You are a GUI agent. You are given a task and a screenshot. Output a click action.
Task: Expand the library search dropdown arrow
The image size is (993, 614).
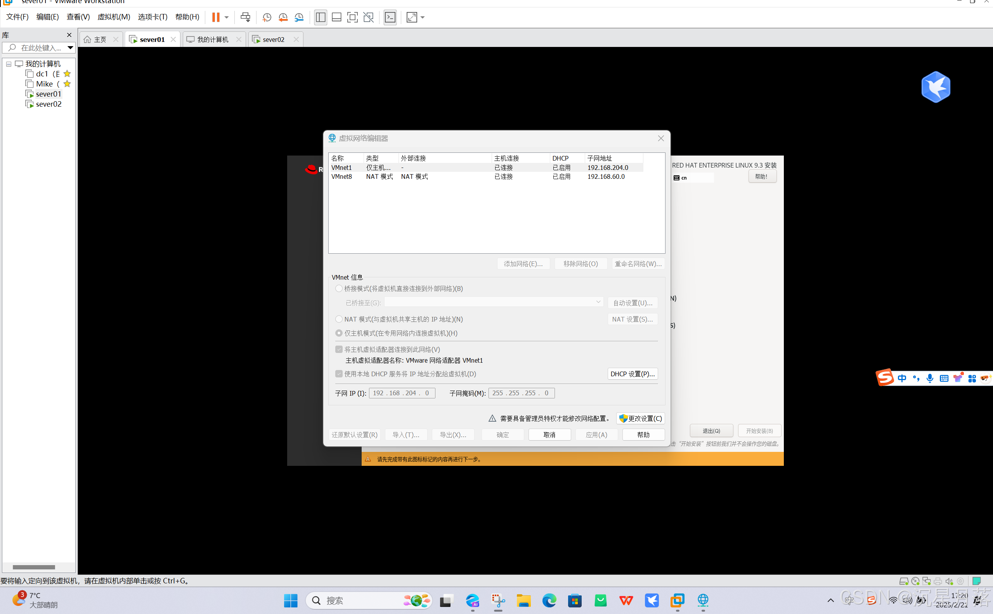(x=70, y=47)
